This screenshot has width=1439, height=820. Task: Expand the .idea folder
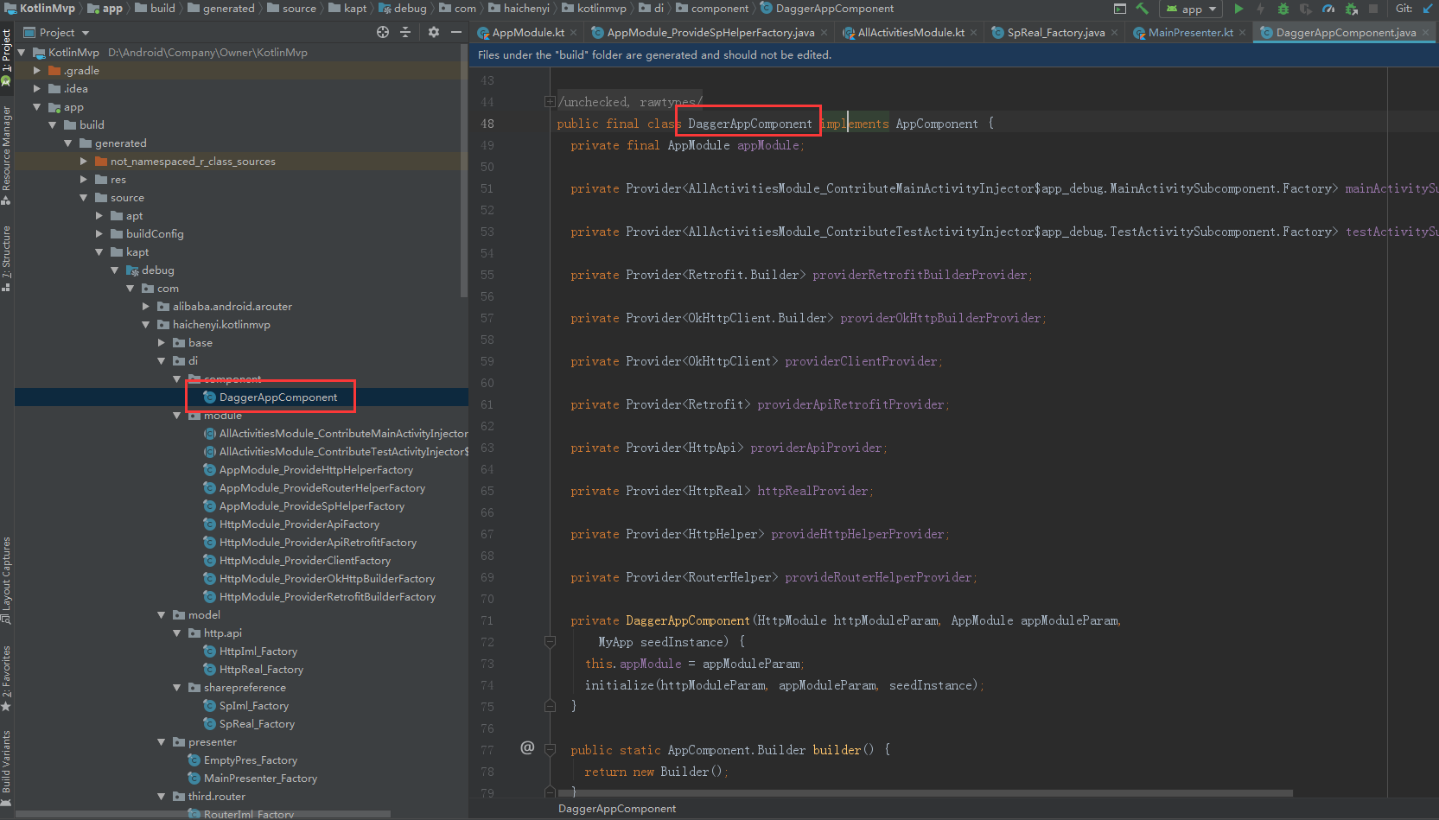37,89
